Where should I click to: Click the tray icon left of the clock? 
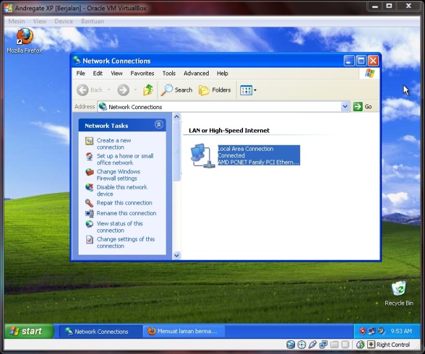pos(381,331)
